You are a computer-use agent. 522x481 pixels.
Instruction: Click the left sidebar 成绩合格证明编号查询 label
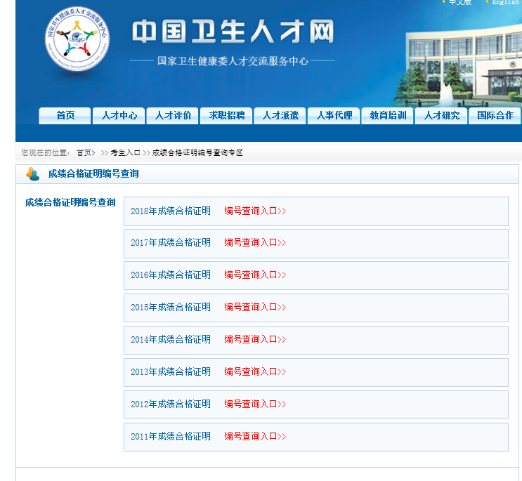coord(70,202)
